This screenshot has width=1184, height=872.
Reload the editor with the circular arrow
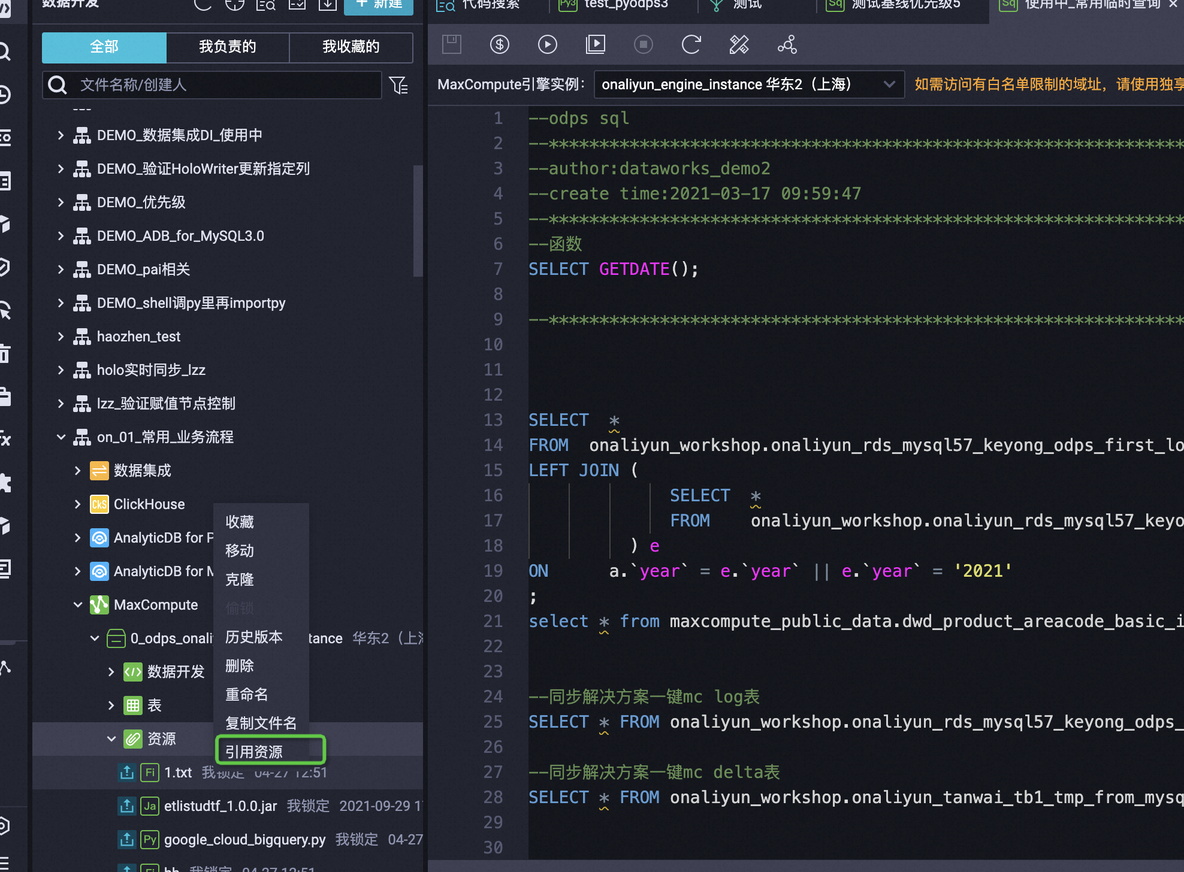[691, 44]
